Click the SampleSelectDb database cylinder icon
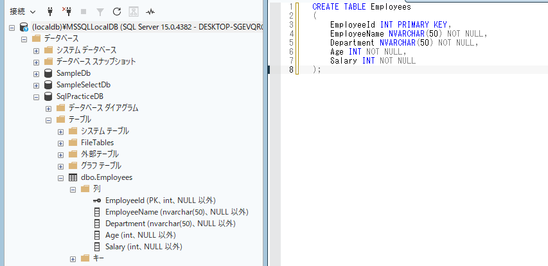 [x=48, y=85]
